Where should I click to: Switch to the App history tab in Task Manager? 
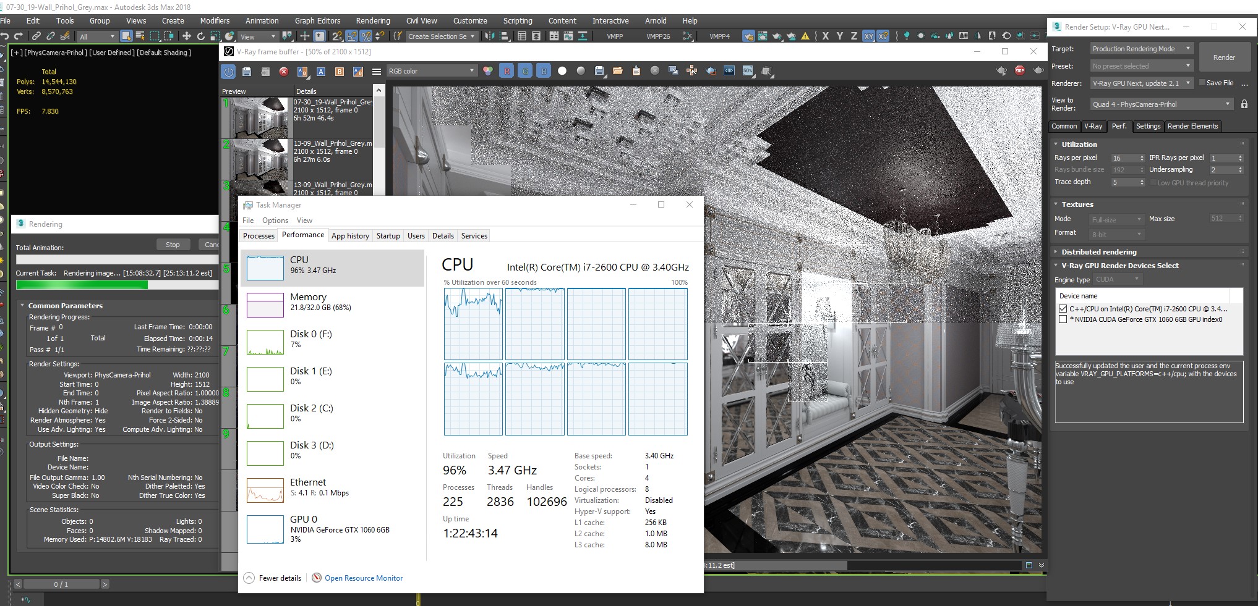(x=350, y=236)
